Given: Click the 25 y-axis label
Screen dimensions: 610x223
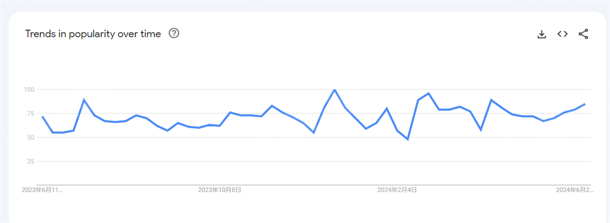Looking at the screenshot, I should (30, 161).
